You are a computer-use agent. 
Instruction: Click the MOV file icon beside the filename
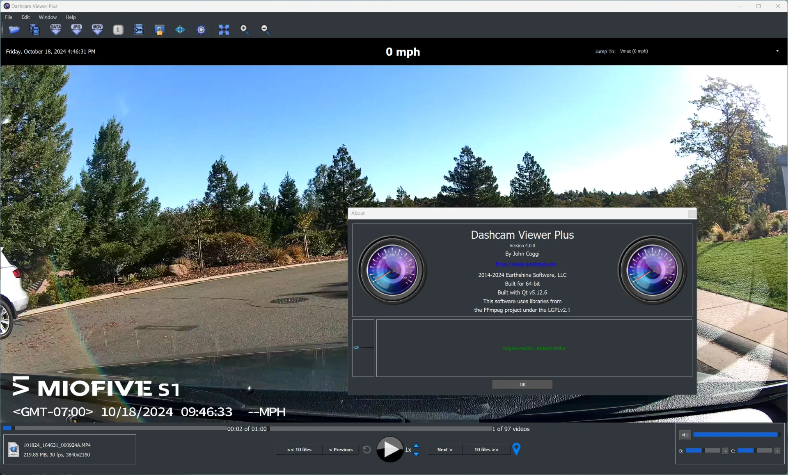(14, 450)
